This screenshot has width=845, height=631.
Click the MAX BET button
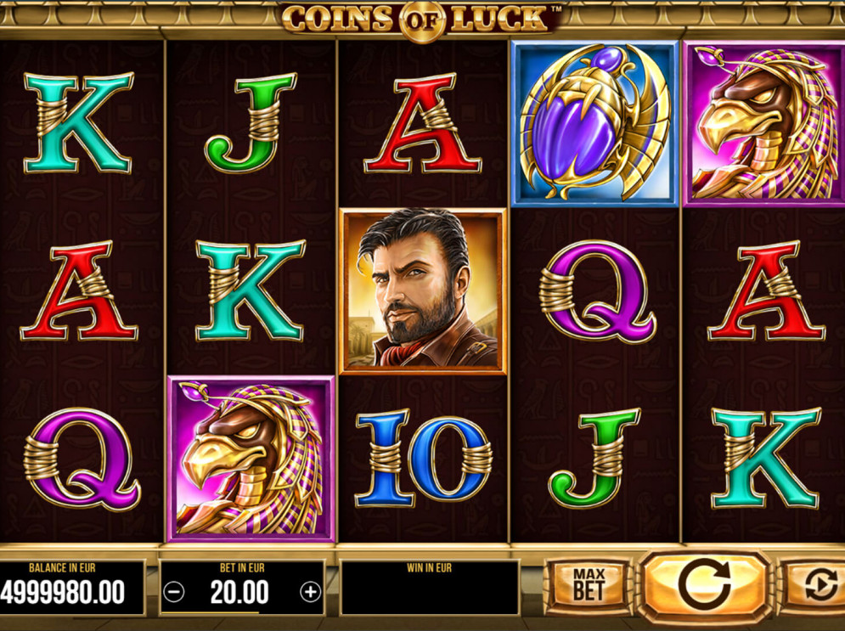pos(589,586)
